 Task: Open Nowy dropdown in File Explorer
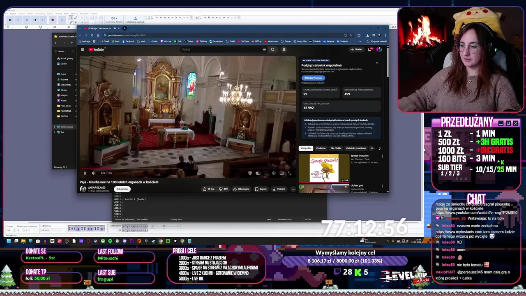(61, 51)
